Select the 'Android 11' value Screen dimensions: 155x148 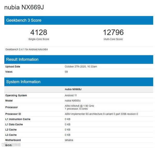[71, 95]
